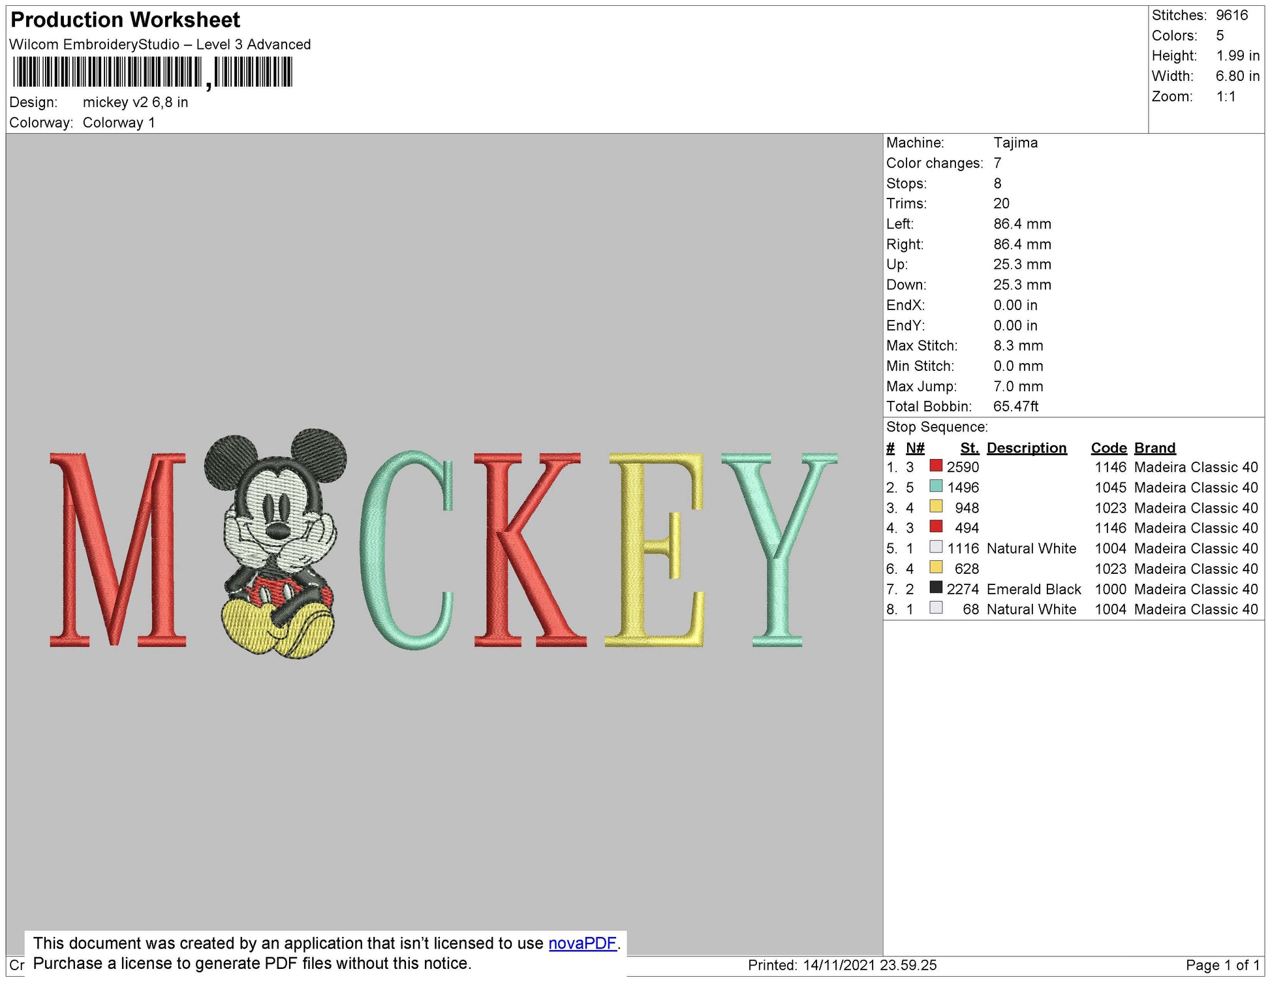This screenshot has width=1270, height=982.
Task: Click the yellow swatch in stop 3
Action: [x=936, y=506]
